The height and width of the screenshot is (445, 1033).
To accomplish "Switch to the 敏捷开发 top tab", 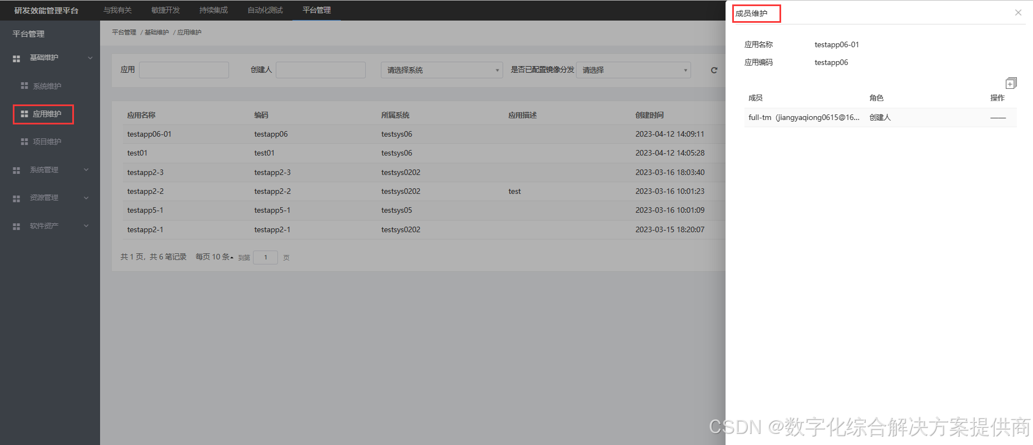I will 166,10.
